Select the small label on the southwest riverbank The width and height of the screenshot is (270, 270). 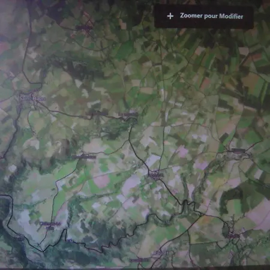[19, 238]
